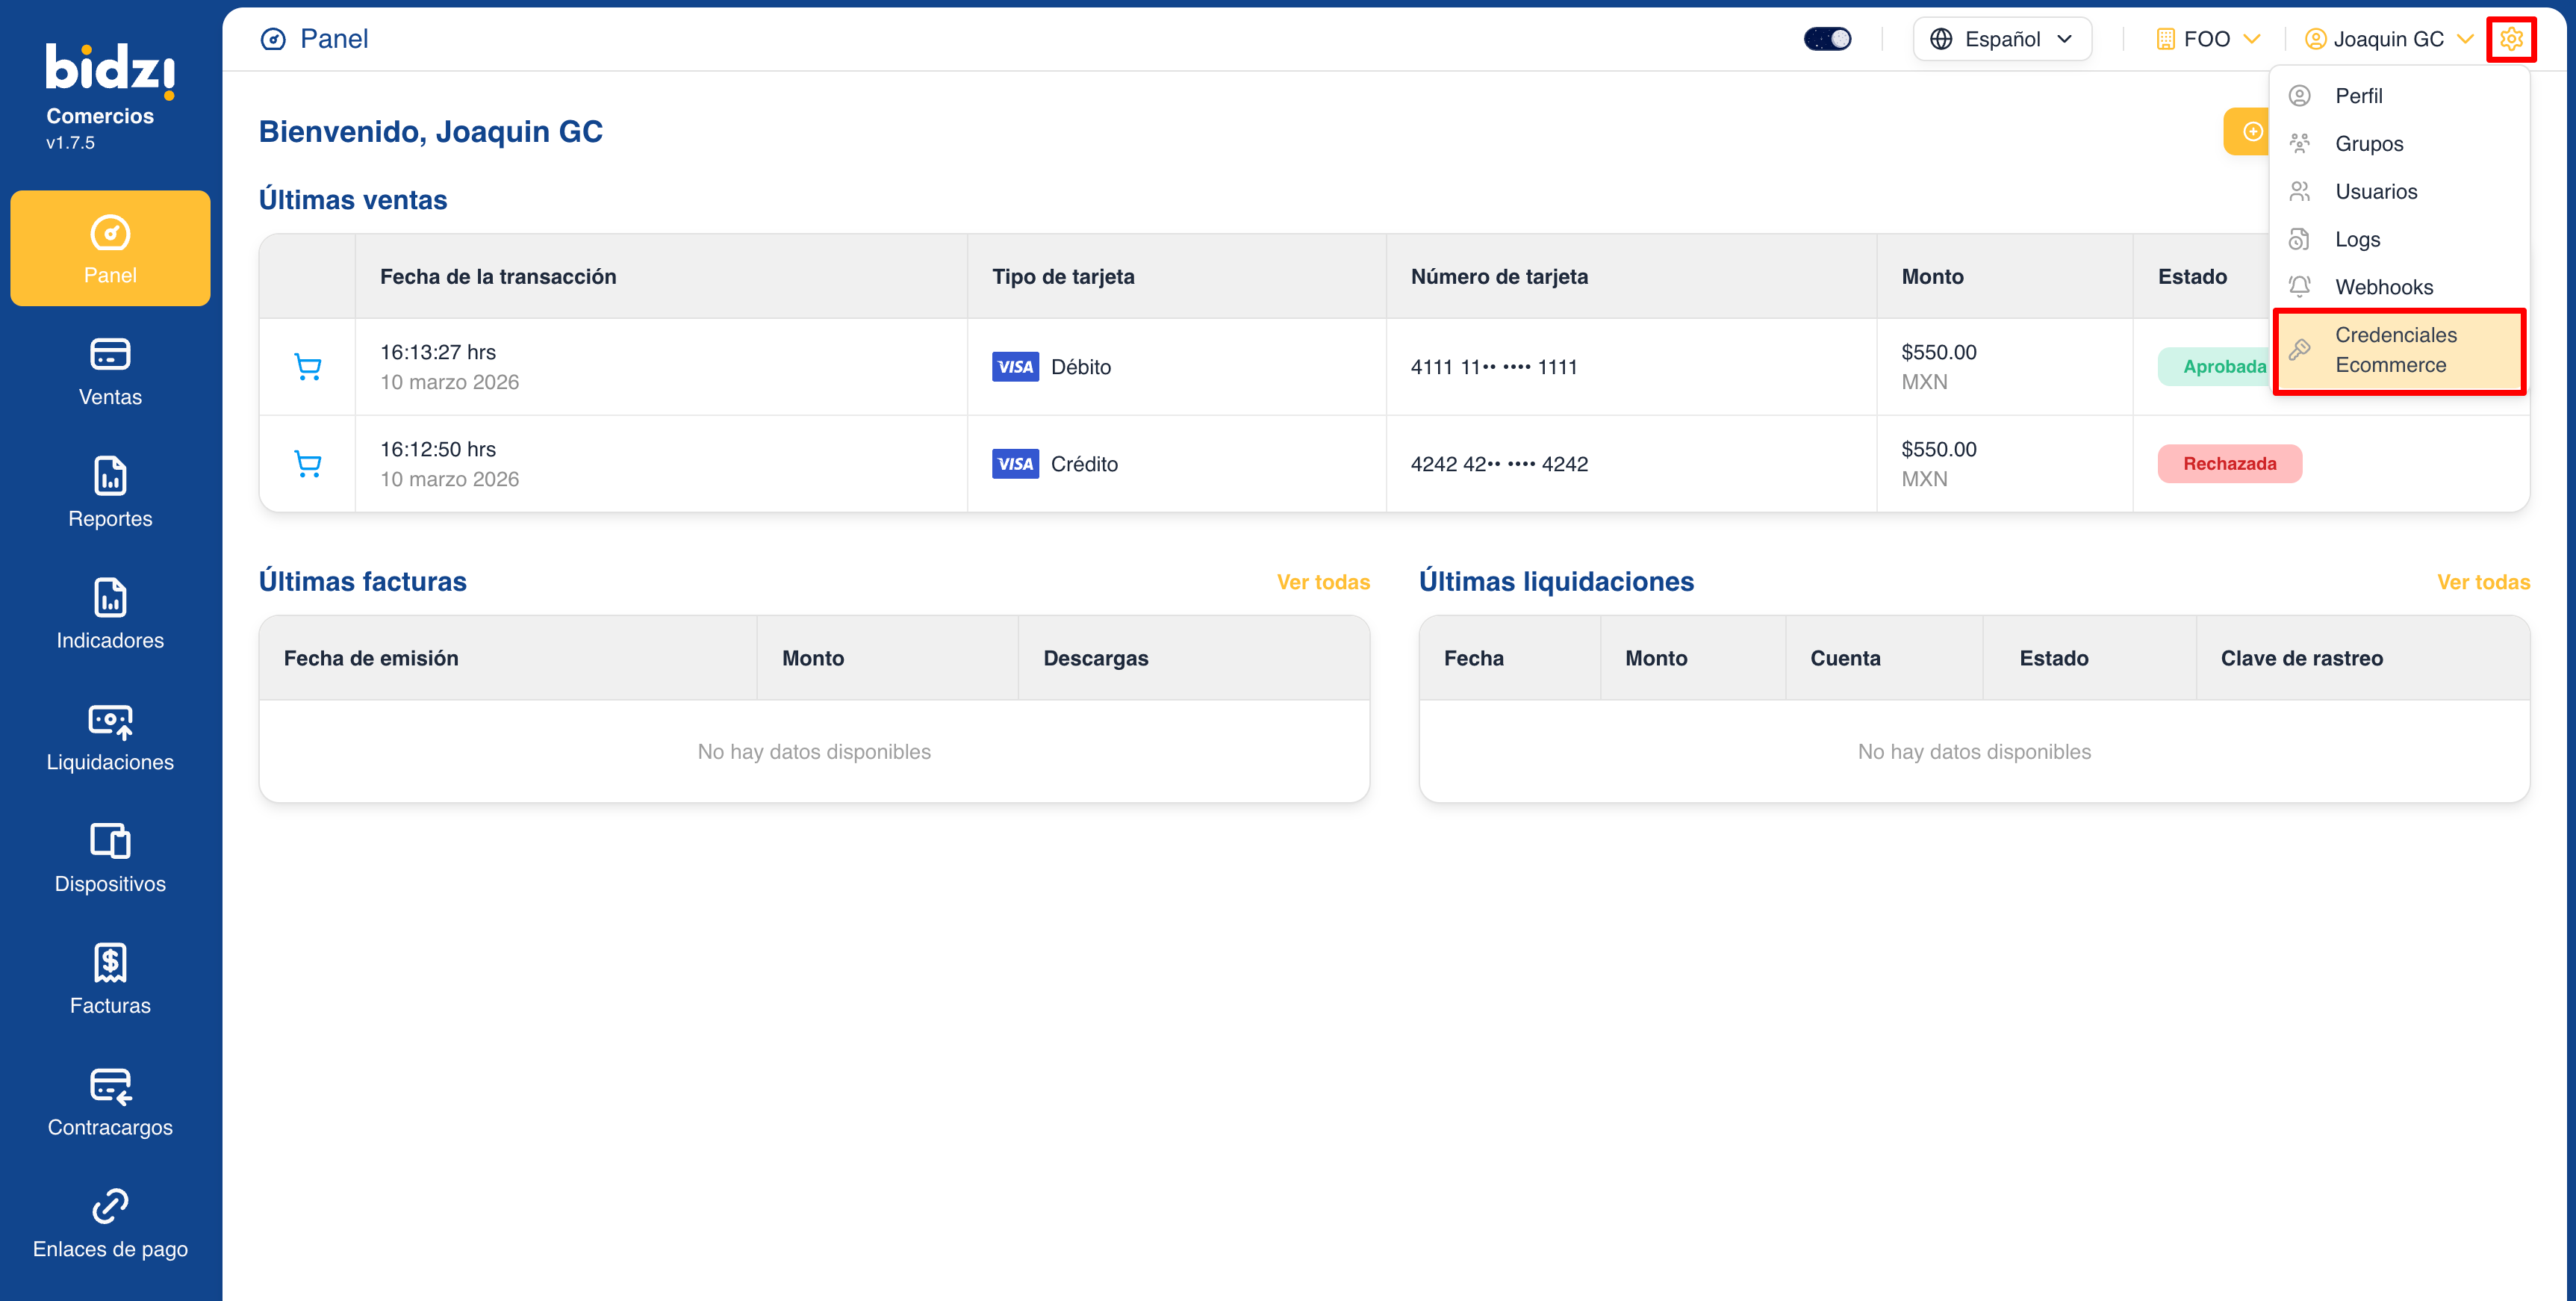Open the Ventas sidebar section
Screen dimensions: 2576x1301
[110, 372]
